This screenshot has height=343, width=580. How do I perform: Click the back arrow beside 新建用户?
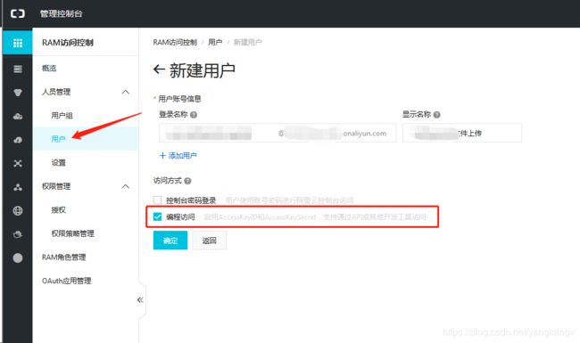(159, 69)
